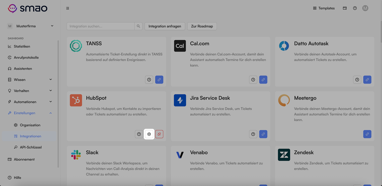The height and width of the screenshot is (186, 382).
Task: Click the Datto Autotask card title
Action: pyautogui.click(x=311, y=44)
